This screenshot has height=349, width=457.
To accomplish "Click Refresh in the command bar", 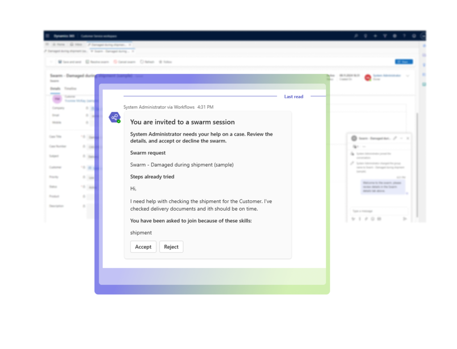I will click(150, 62).
